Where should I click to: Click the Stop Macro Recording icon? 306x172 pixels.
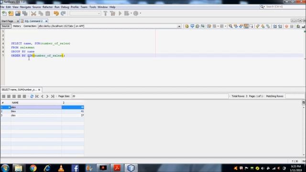(292, 26)
